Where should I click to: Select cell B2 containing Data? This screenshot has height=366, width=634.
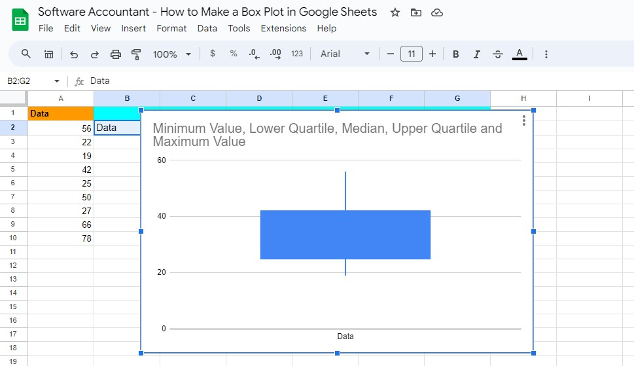(x=117, y=128)
